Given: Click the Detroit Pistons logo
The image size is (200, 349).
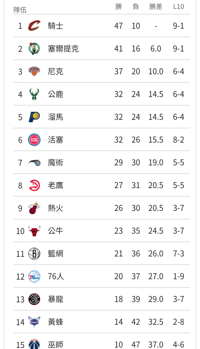Looking at the screenshot, I should (34, 140).
